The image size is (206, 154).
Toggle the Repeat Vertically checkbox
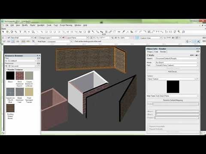point(148,129)
